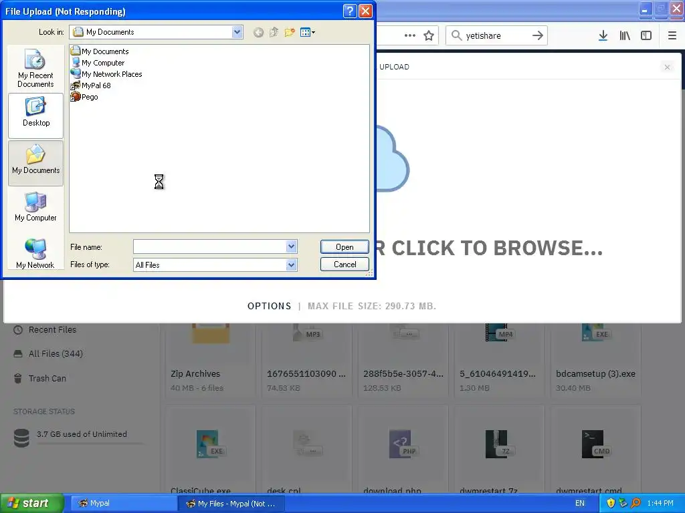Open browser page actions ellipsis menu

click(x=410, y=36)
